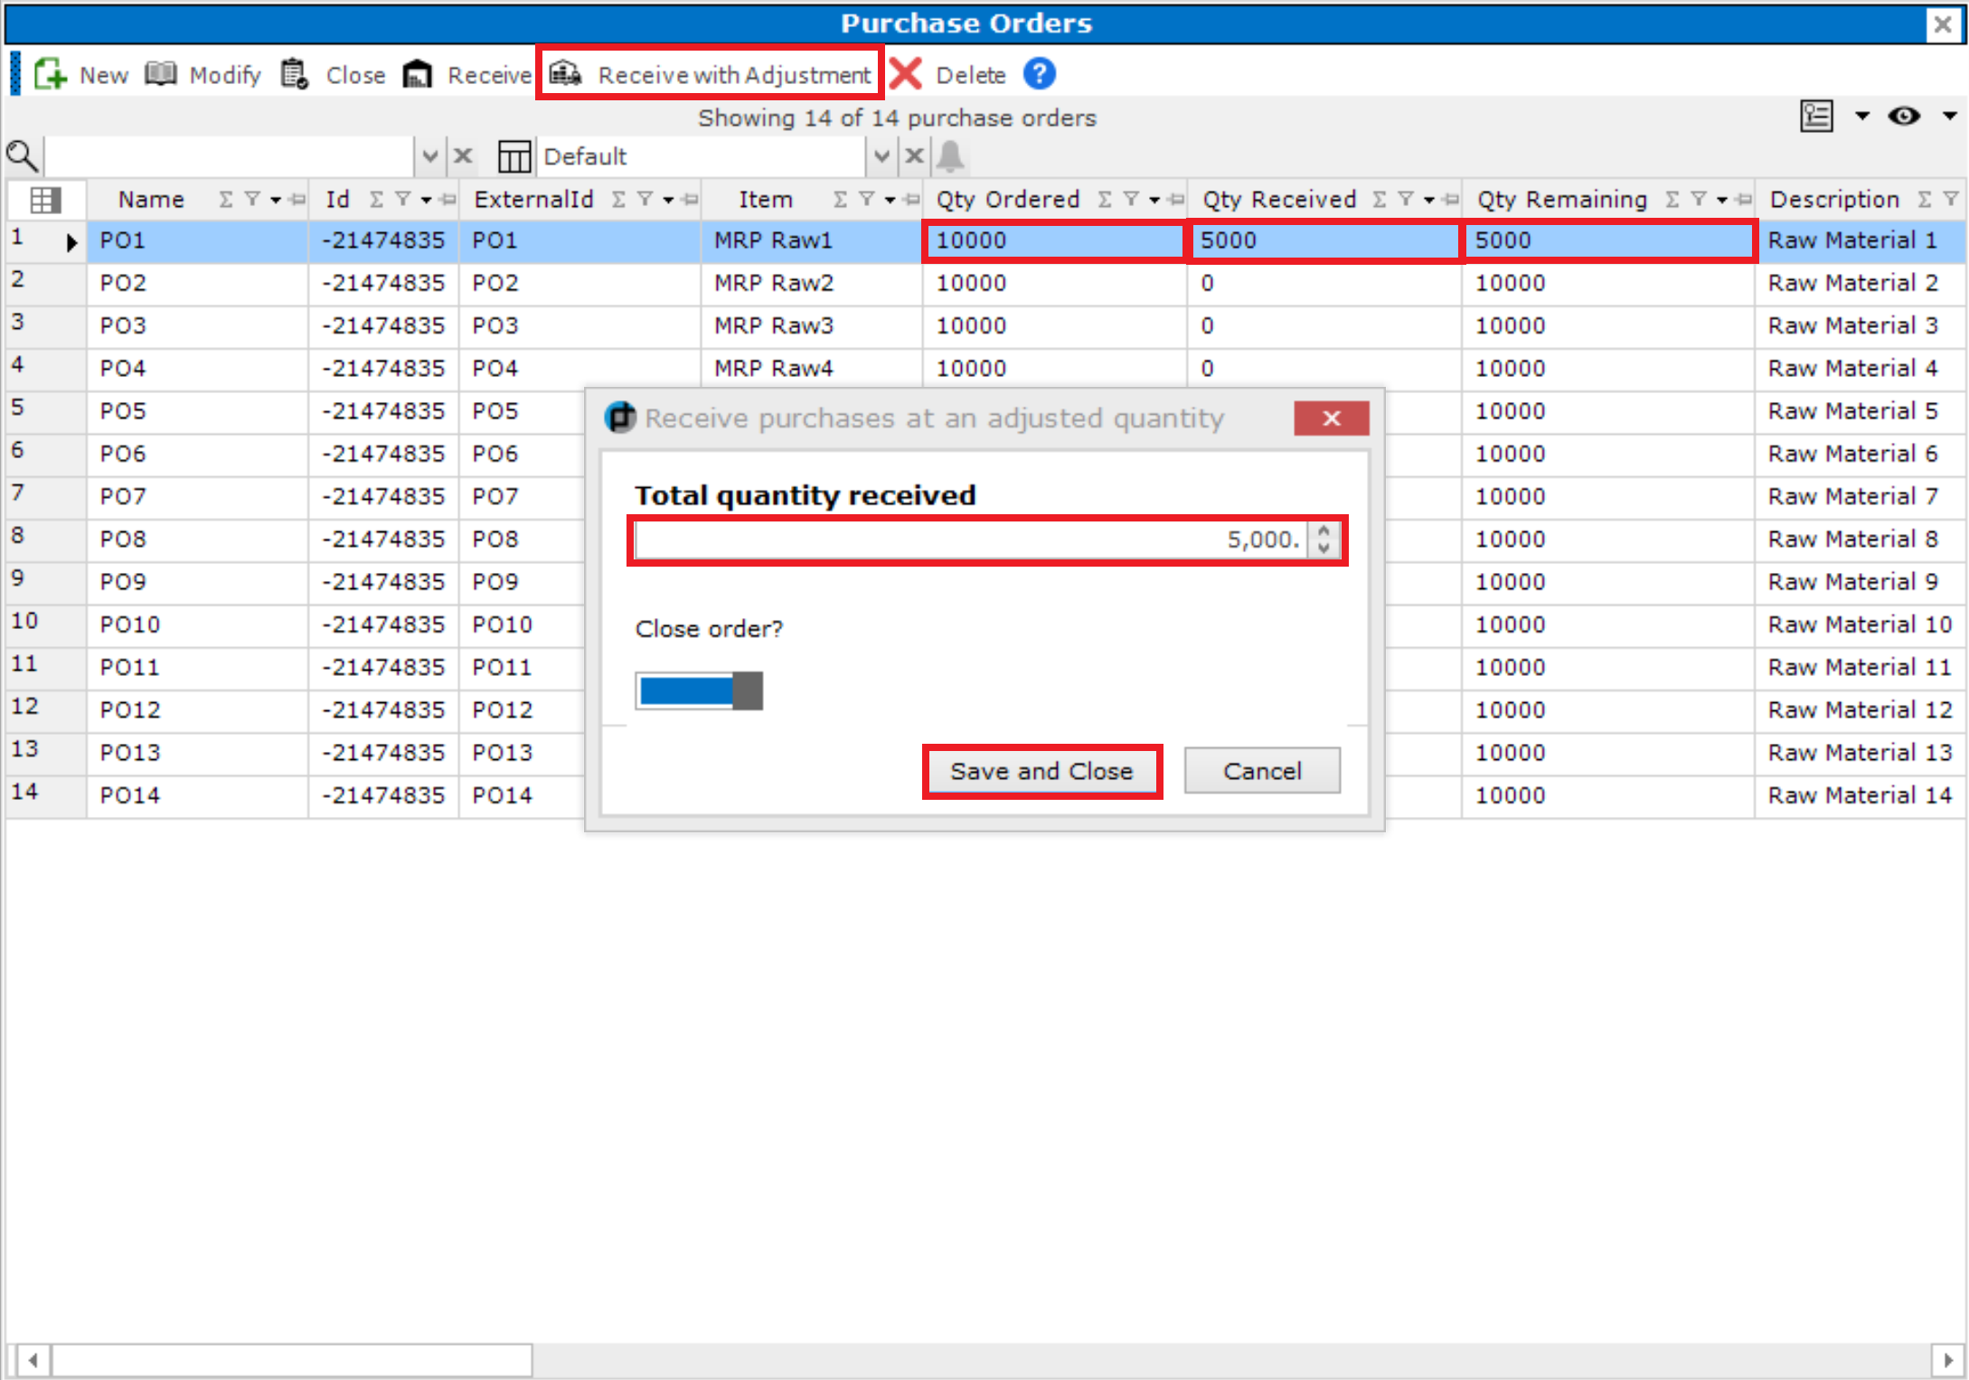
Task: Click the sum icon in Name column
Action: coord(225,199)
